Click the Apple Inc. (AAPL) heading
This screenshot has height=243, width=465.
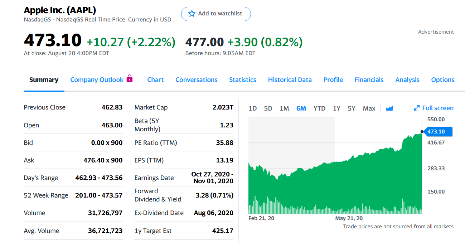(x=60, y=10)
